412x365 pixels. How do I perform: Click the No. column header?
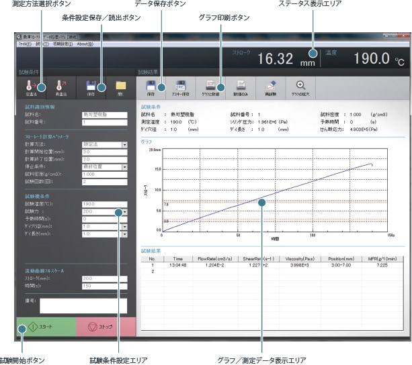point(153,259)
